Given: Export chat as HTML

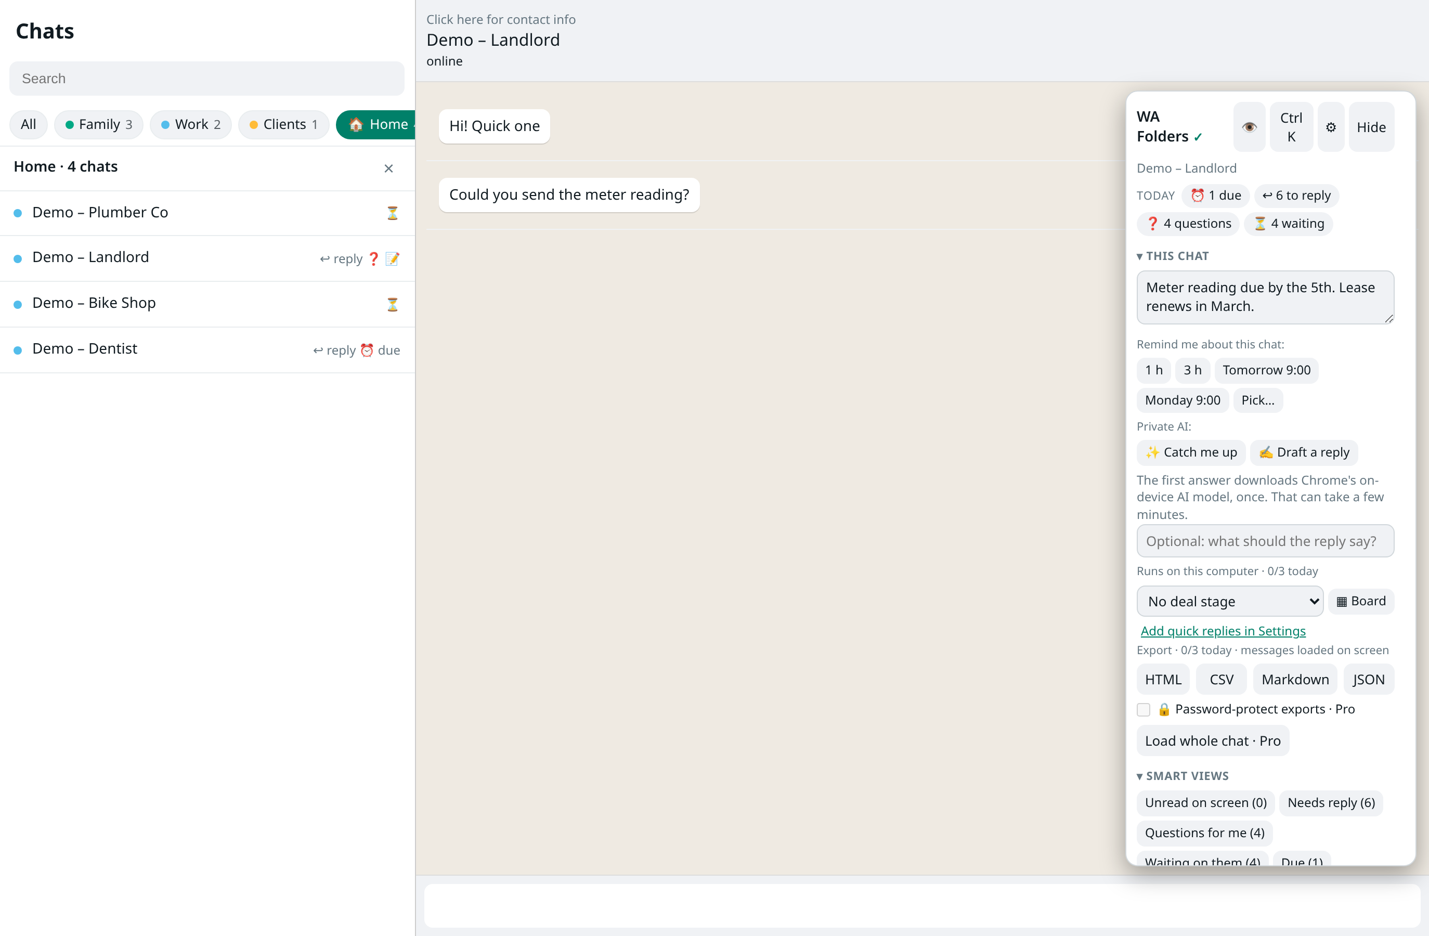Looking at the screenshot, I should (1162, 679).
